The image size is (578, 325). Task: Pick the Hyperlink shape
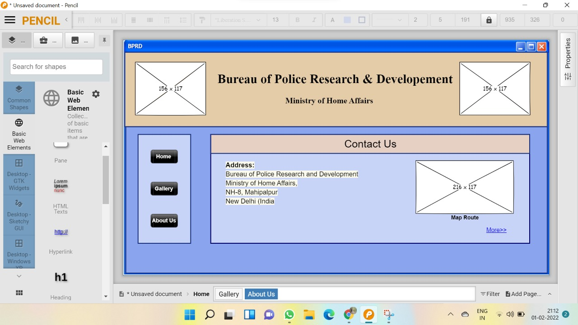click(x=61, y=241)
